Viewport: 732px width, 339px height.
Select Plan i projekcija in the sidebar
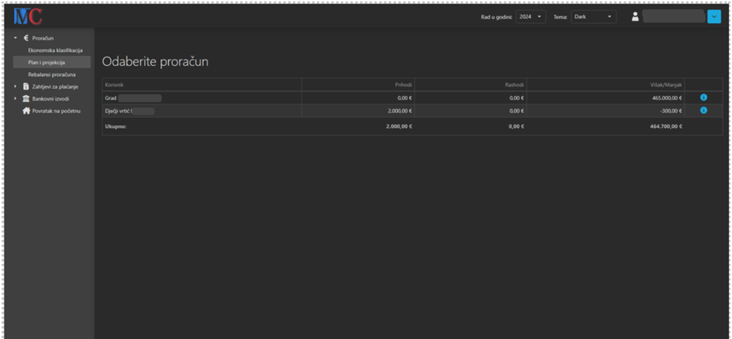[x=46, y=62]
